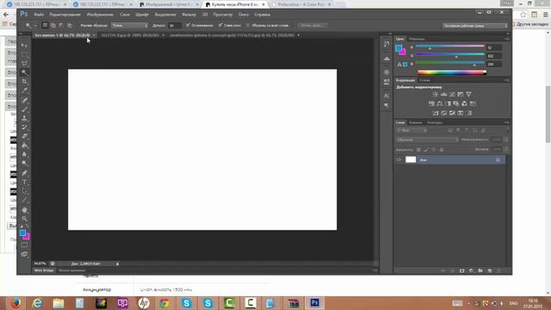Toggle lock position
The height and width of the screenshot is (310, 551).
[x=434, y=149]
